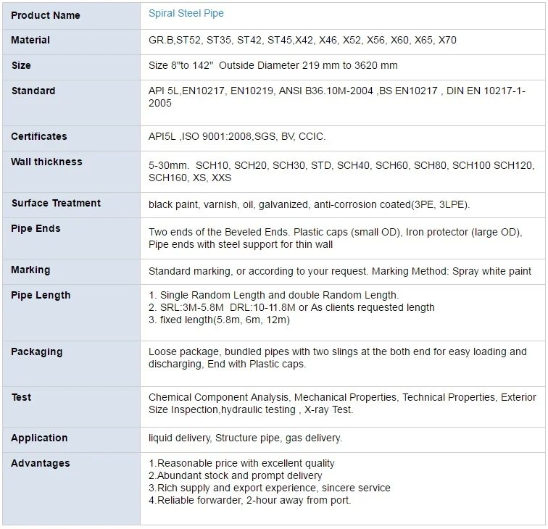Viewport: 548px width, 529px height.
Task: Click the material grades list text
Action: click(302, 41)
